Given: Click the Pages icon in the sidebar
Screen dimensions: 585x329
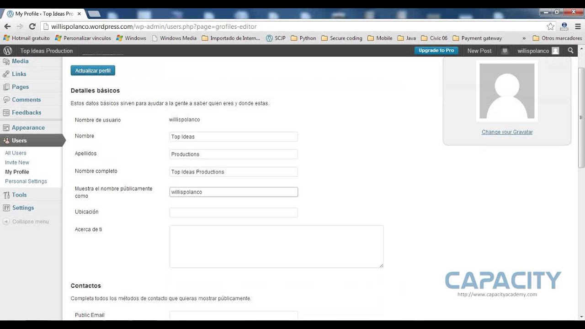Looking at the screenshot, I should [6, 87].
